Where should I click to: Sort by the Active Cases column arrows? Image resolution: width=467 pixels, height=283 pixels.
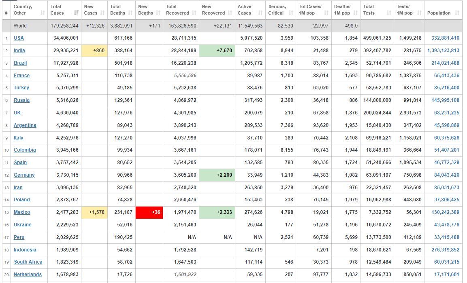[x=260, y=13]
